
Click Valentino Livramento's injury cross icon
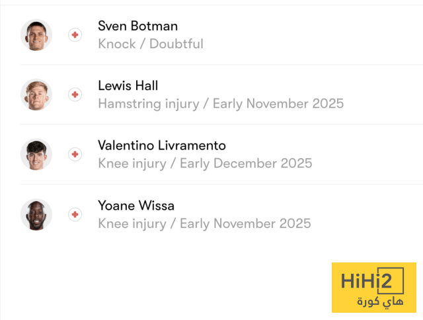pyautogui.click(x=75, y=154)
